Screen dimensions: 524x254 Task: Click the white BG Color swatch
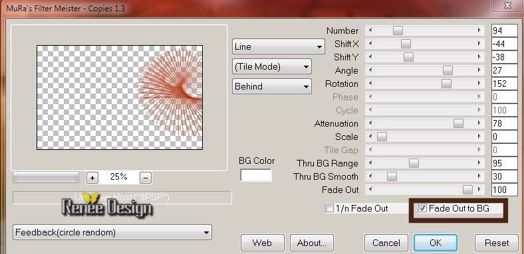(x=256, y=175)
